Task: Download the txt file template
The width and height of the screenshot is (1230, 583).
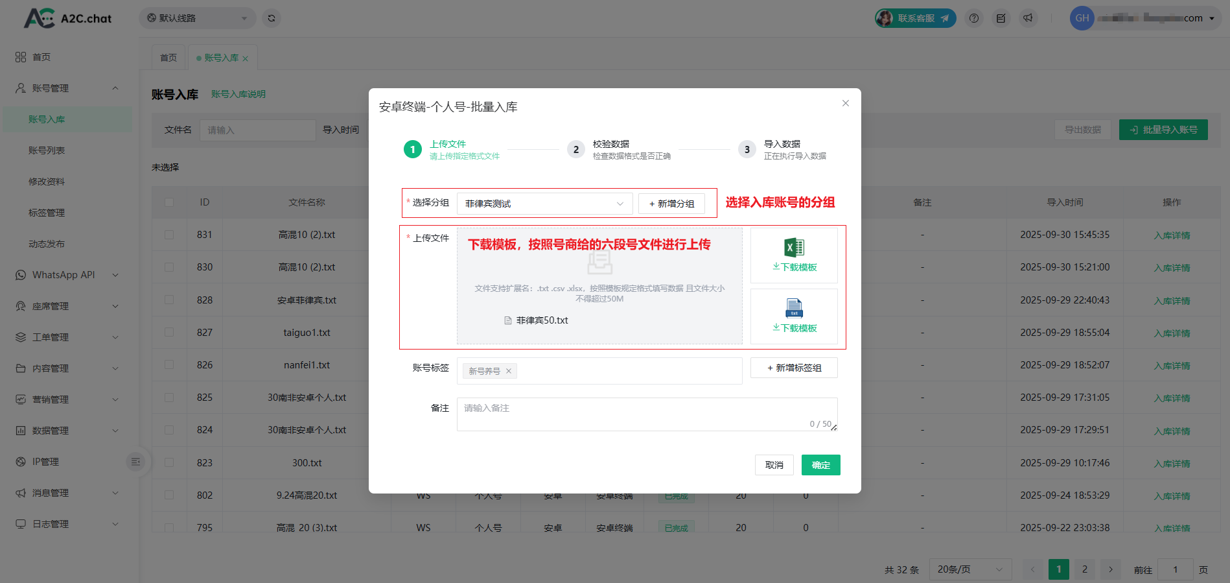Action: (x=794, y=316)
